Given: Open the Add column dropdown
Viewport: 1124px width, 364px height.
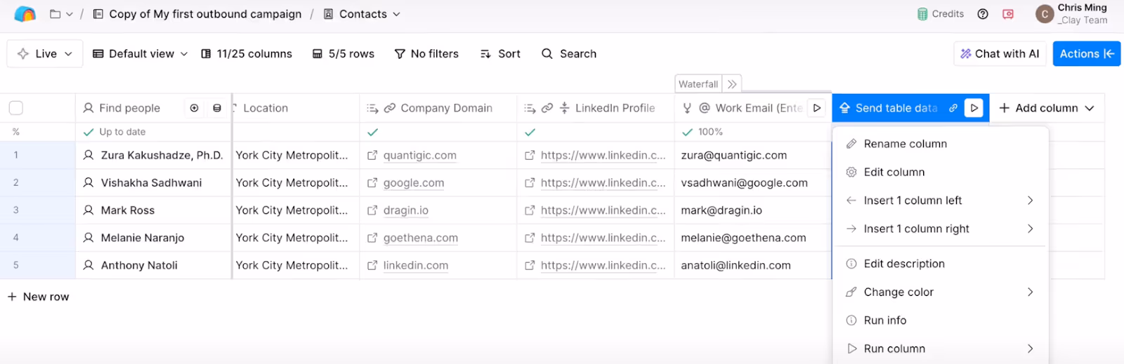Looking at the screenshot, I should [1047, 108].
